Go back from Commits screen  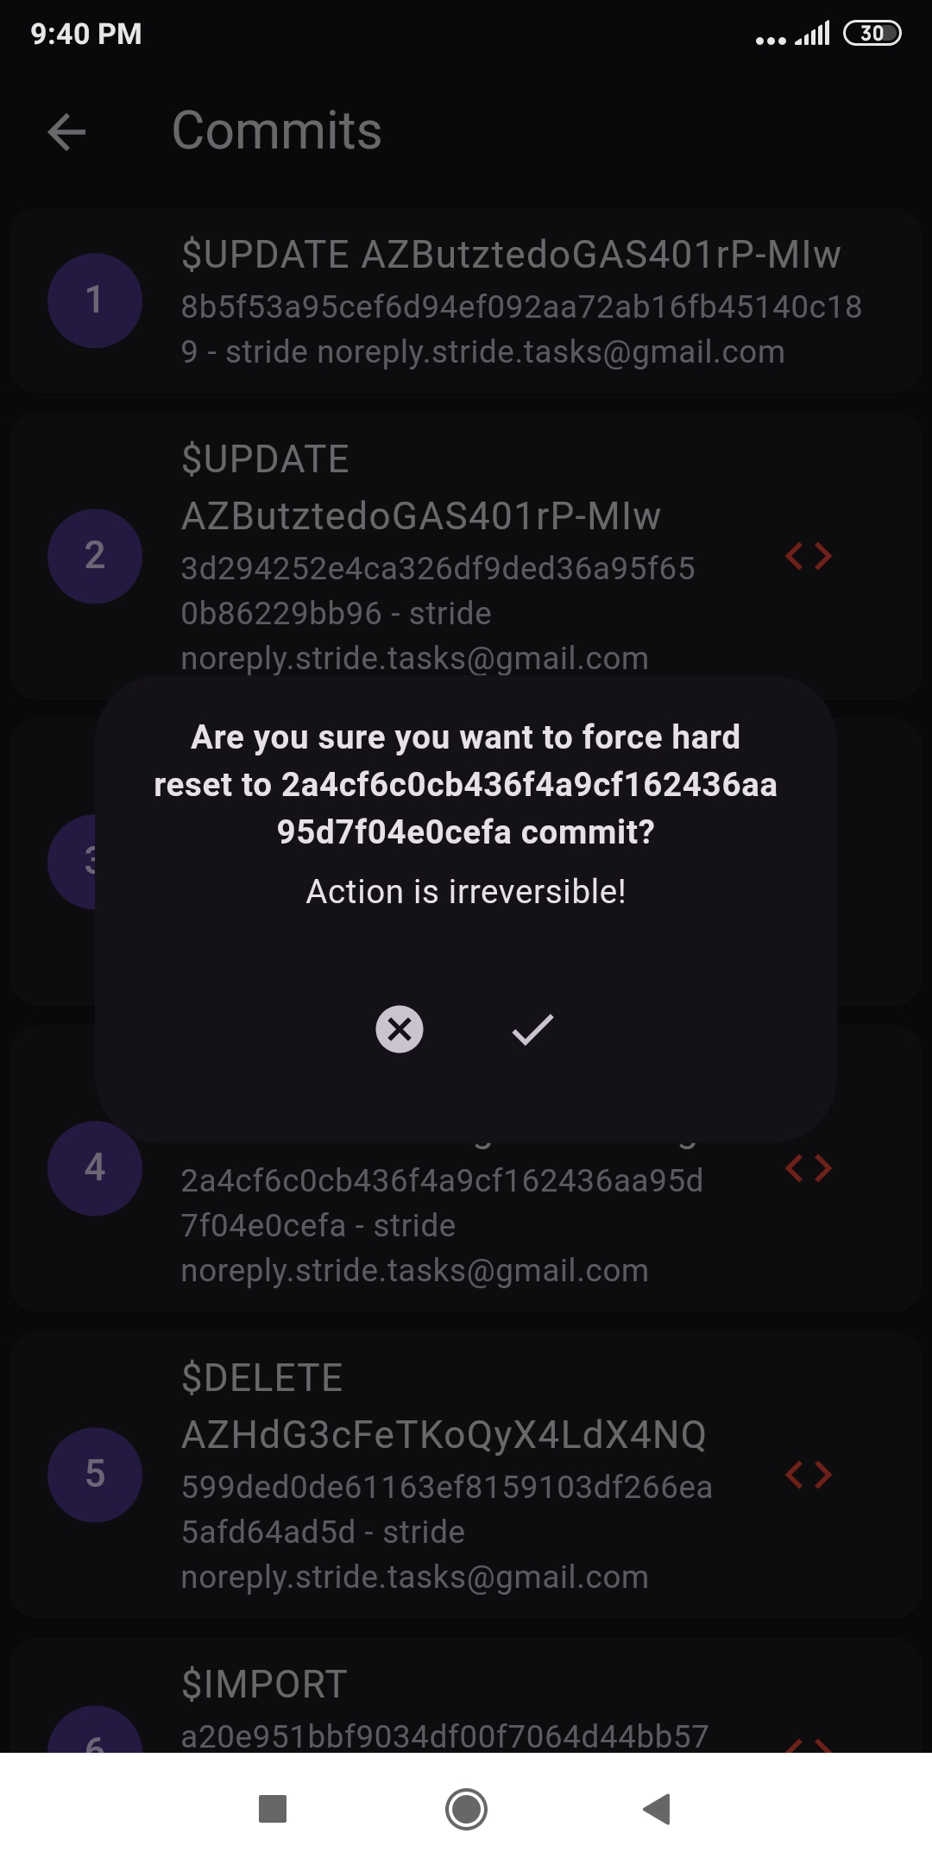67,132
